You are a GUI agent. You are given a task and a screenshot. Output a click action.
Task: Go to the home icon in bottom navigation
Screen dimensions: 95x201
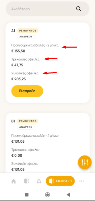pyautogui.click(x=14, y=181)
